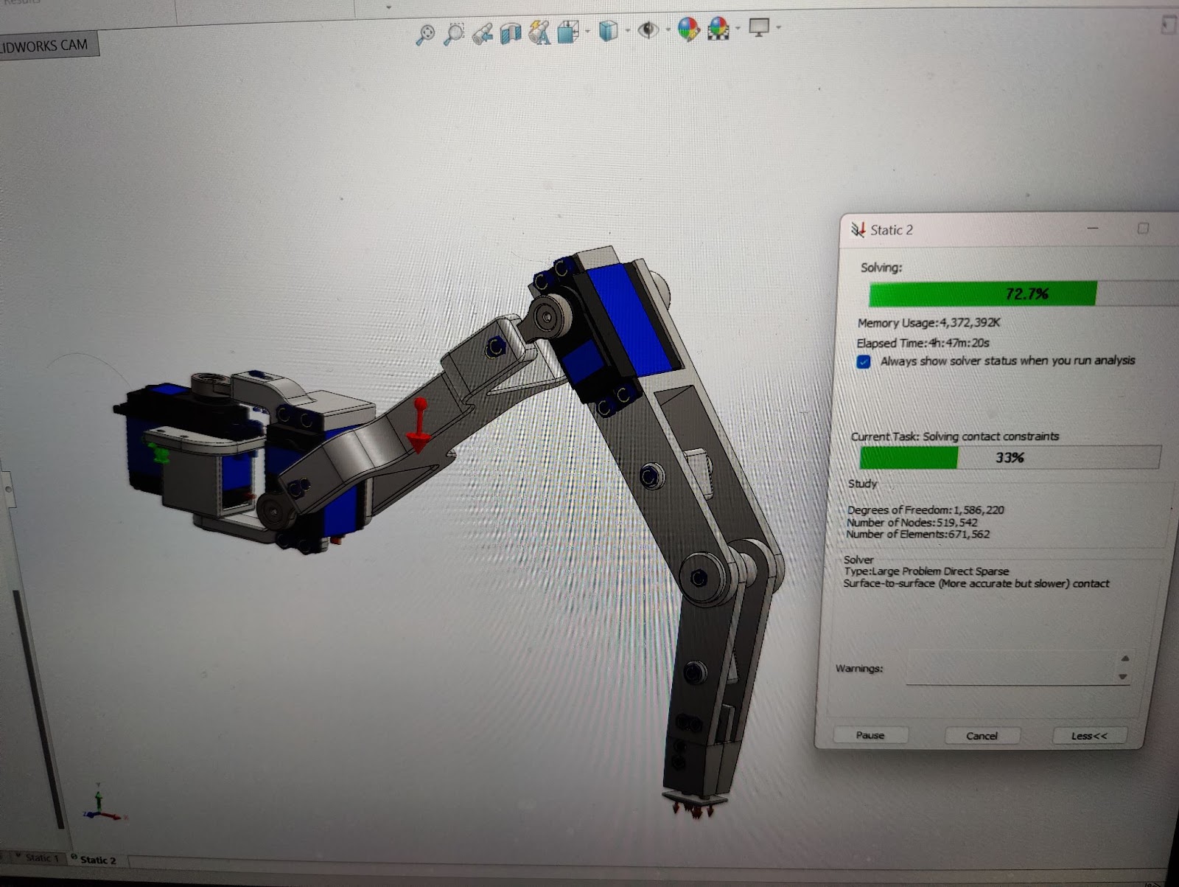Switch to the Static 1 study tab
1179x887 pixels.
(x=39, y=858)
